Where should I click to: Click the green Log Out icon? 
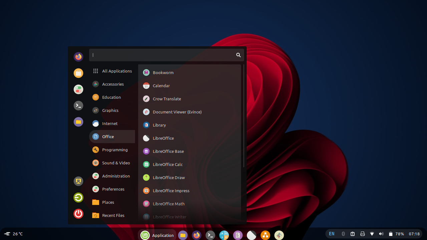[x=78, y=197]
